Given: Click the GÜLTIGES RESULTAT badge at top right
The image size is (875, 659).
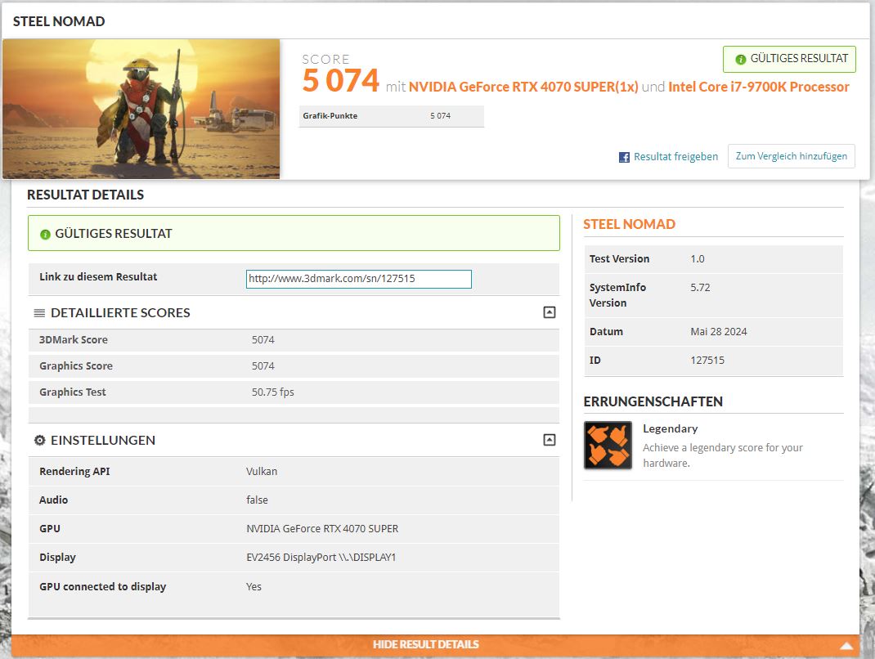Looking at the screenshot, I should [x=789, y=59].
